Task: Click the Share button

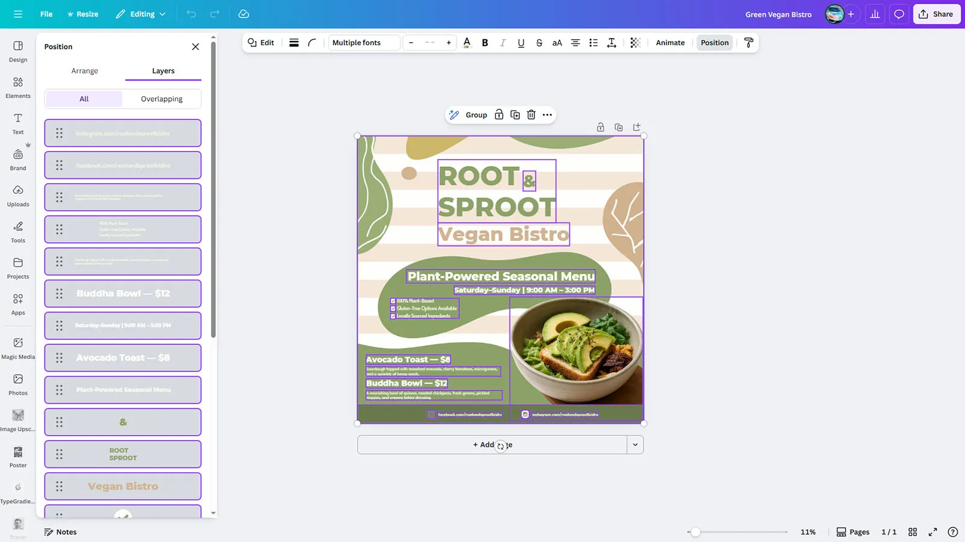Action: (x=936, y=14)
